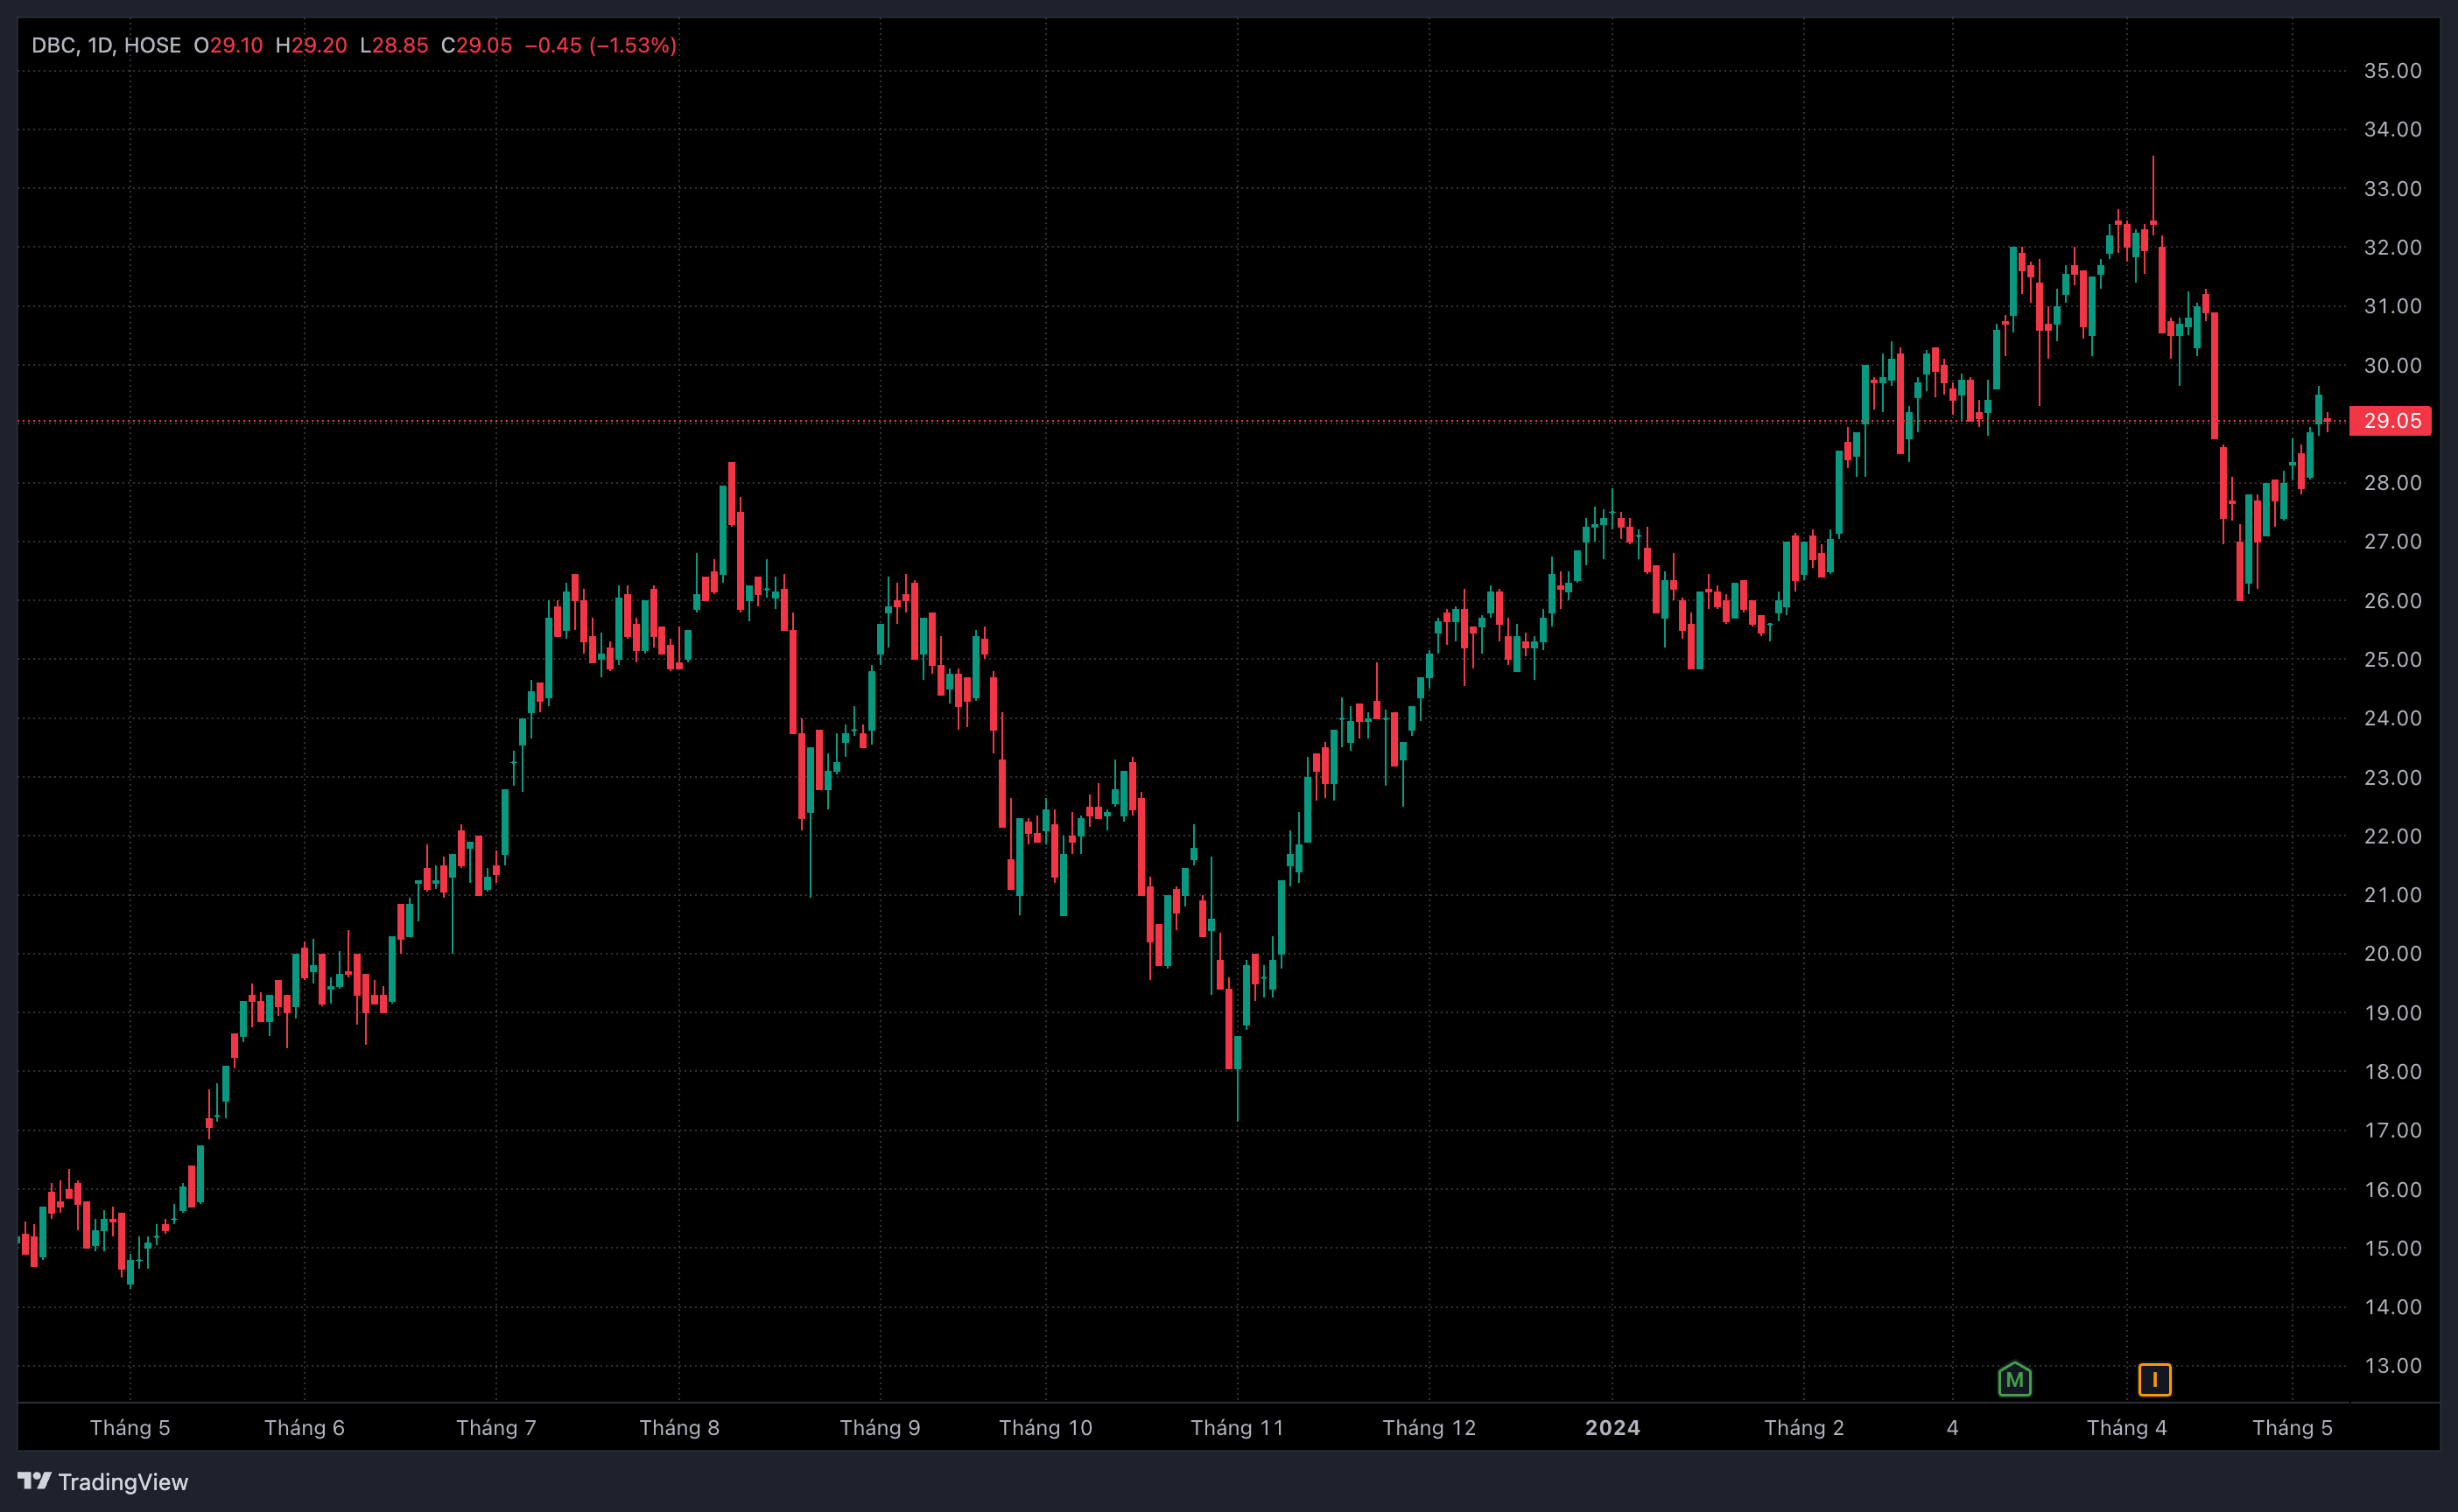2458x1512 pixels.
Task: Click the 28.00 price axis label
Action: click(x=2392, y=483)
